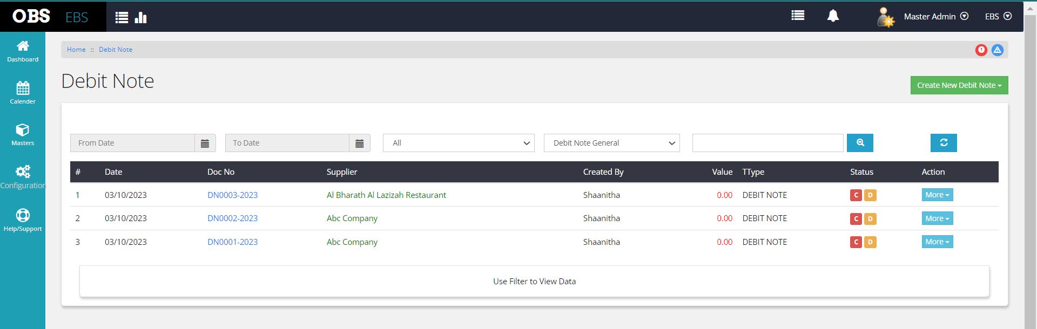The height and width of the screenshot is (329, 1037).
Task: Click the Supplier column header
Action: [342, 172]
